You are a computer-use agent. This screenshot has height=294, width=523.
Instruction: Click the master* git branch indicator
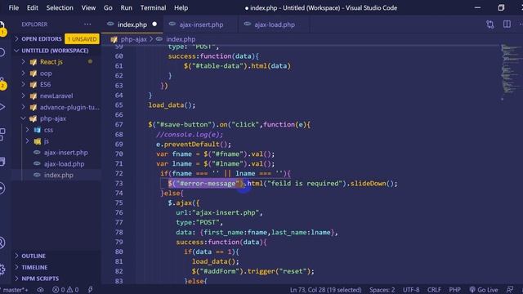coord(16,290)
